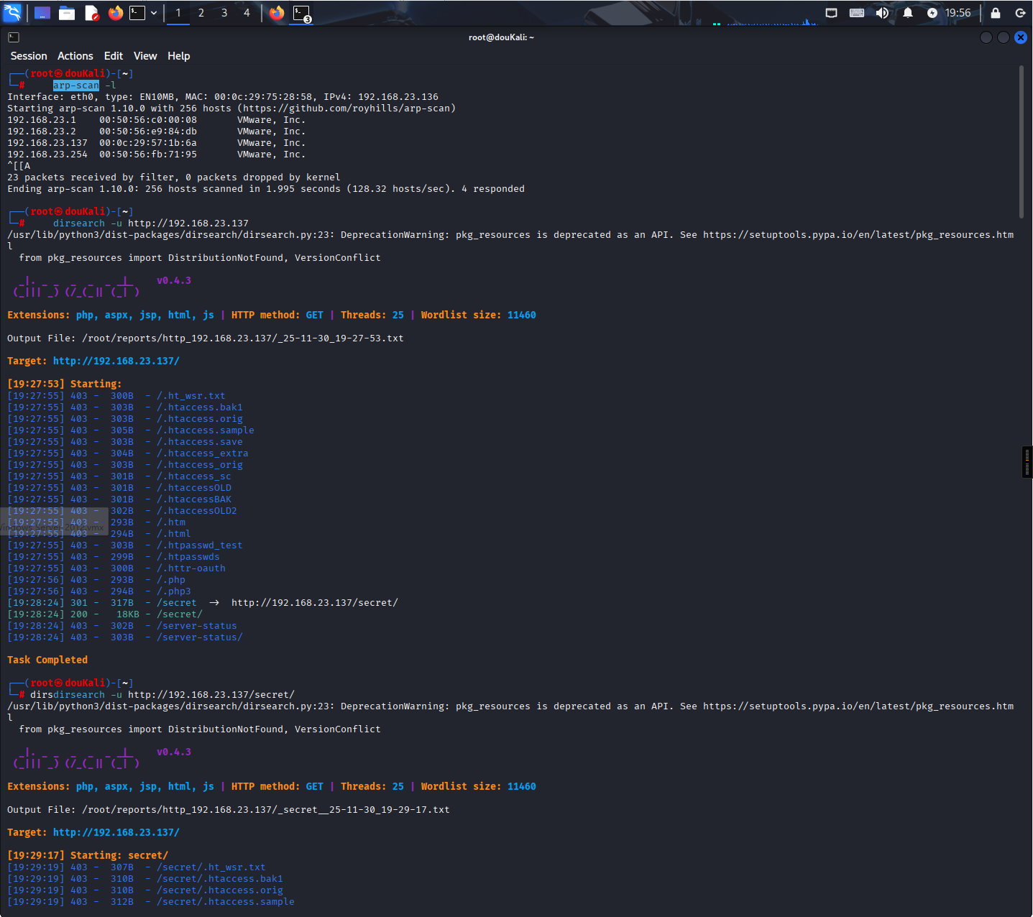This screenshot has height=917, width=1033.
Task: Expand the terminal launcher dropdown arrow
Action: point(154,13)
